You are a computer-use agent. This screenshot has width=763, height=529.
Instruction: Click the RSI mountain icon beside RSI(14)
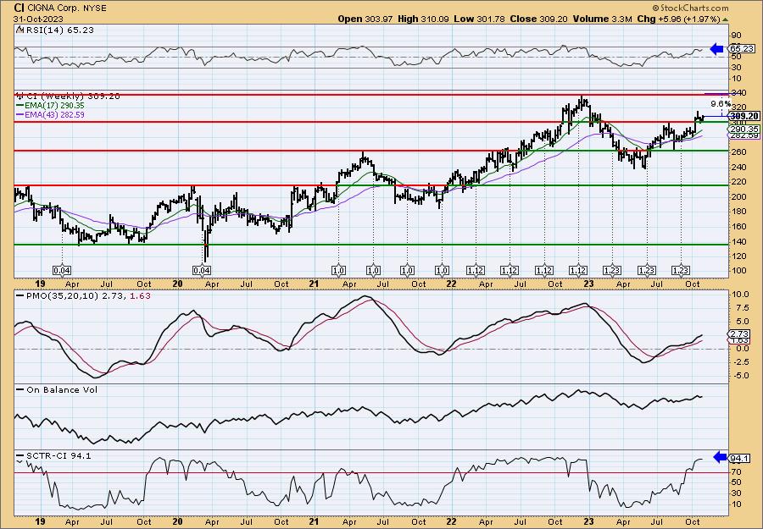click(19, 30)
